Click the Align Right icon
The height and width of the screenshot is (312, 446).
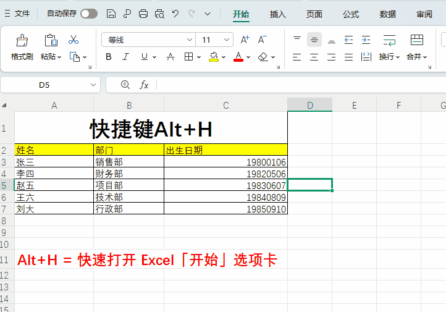[x=331, y=57]
